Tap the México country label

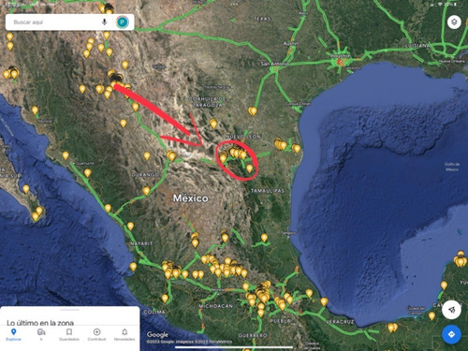click(191, 198)
